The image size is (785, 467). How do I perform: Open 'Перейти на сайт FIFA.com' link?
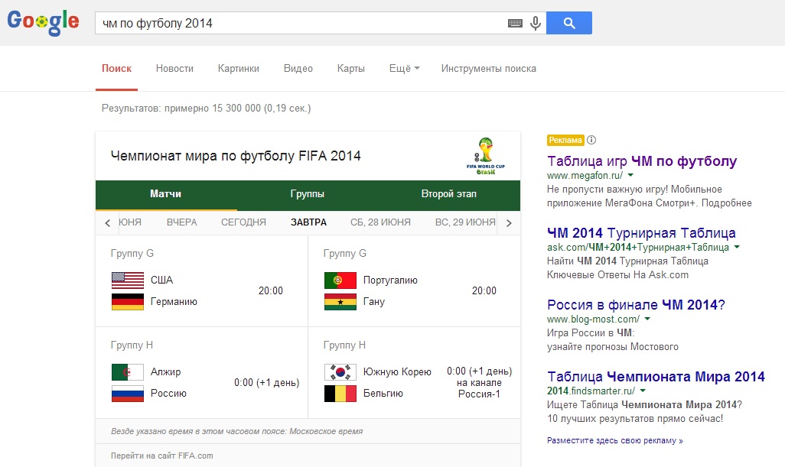point(161,456)
